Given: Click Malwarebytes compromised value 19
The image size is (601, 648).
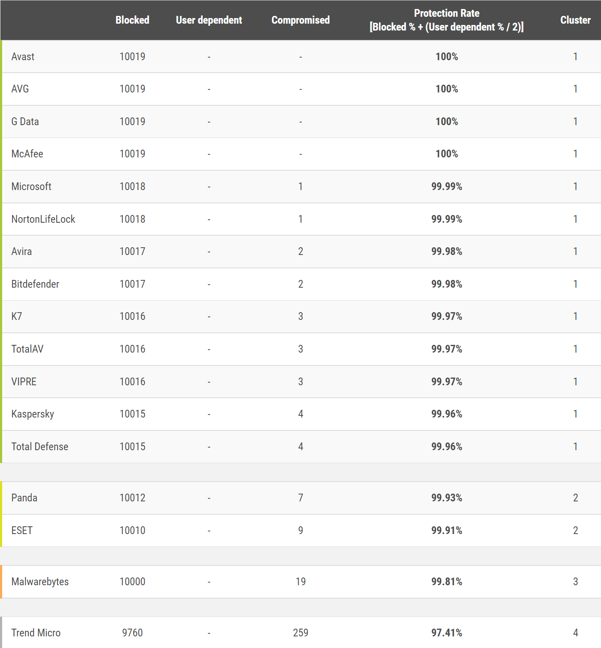Looking at the screenshot, I should pos(300,582).
